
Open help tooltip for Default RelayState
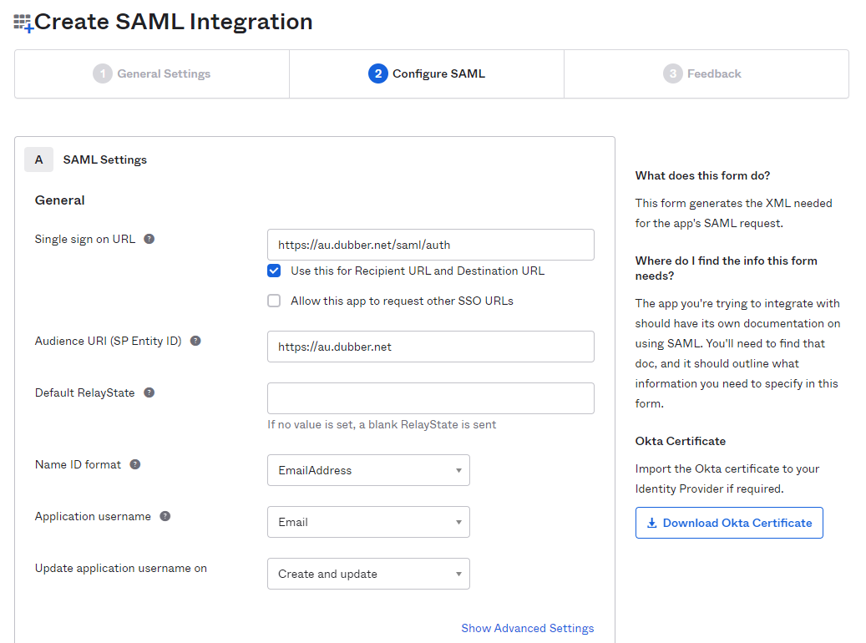pyautogui.click(x=149, y=392)
